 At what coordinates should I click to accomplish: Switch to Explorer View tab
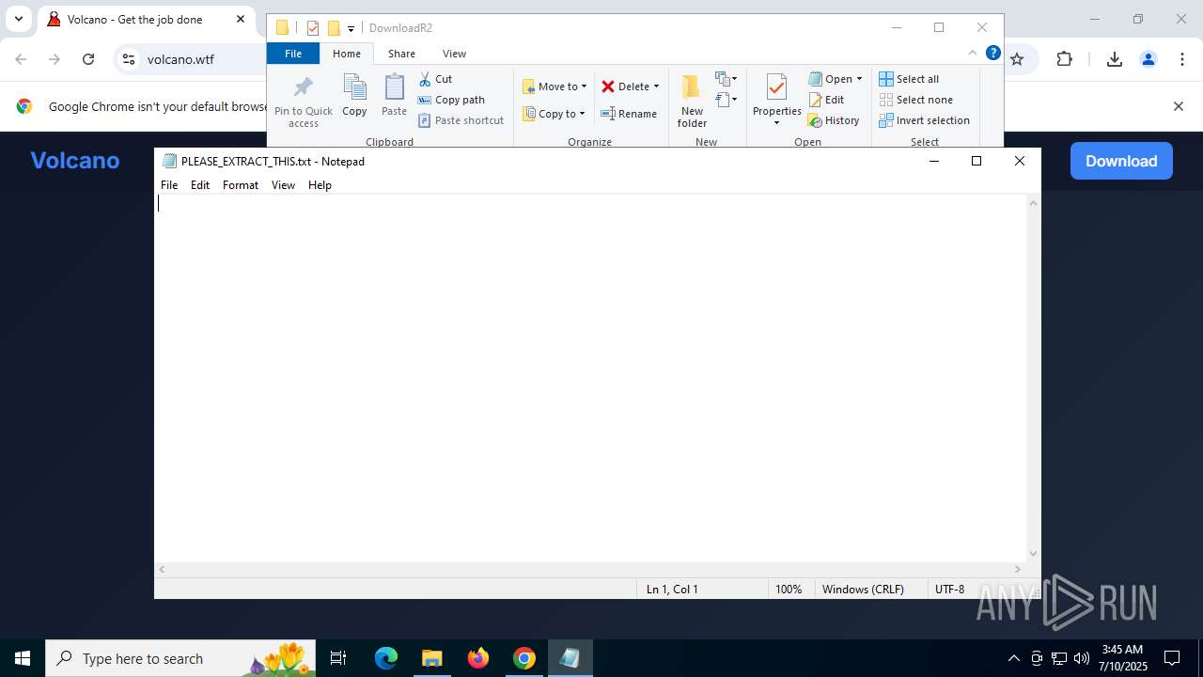[x=454, y=54]
